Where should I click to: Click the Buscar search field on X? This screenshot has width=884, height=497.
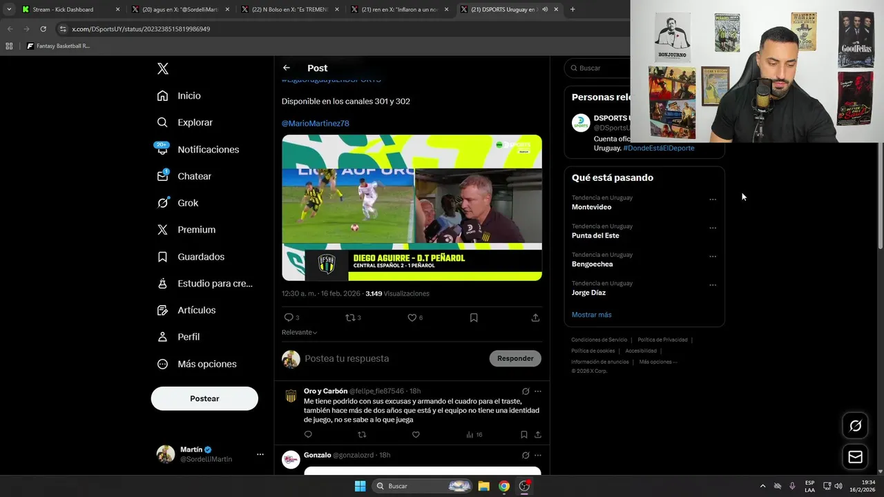pyautogui.click(x=598, y=68)
